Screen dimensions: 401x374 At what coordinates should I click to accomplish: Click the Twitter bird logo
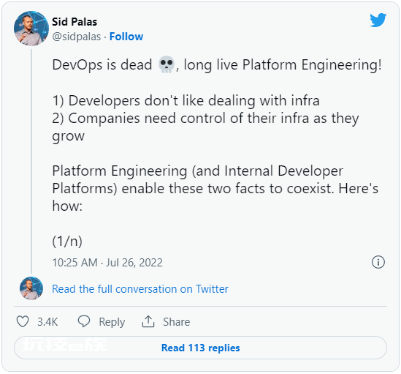pyautogui.click(x=378, y=20)
